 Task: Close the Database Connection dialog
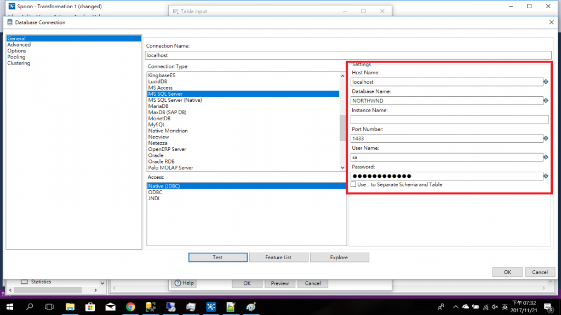pos(551,22)
